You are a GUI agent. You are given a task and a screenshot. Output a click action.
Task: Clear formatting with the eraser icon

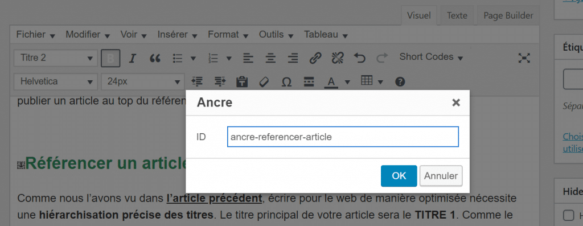coord(264,81)
